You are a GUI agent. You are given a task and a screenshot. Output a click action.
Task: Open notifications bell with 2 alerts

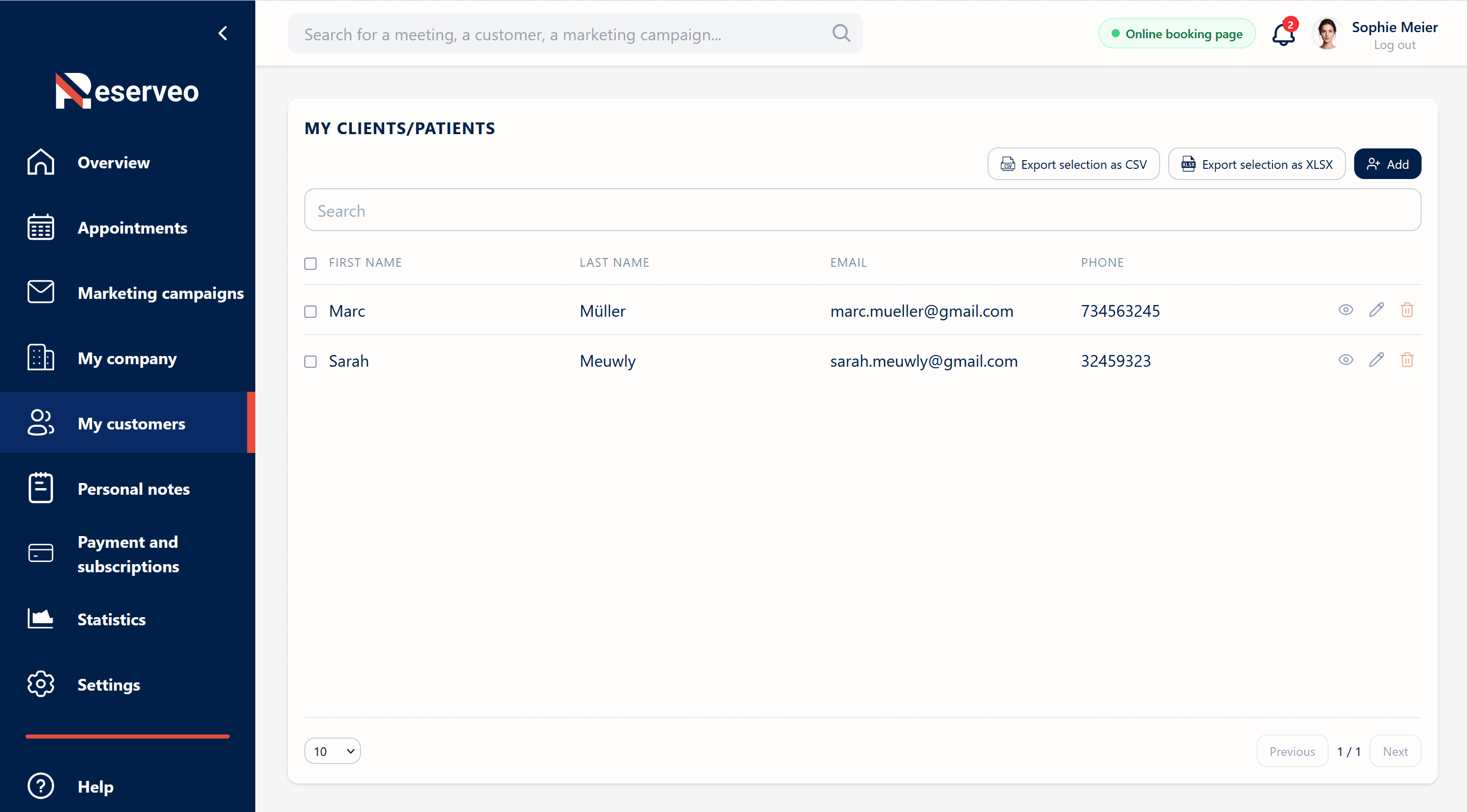[x=1284, y=33]
